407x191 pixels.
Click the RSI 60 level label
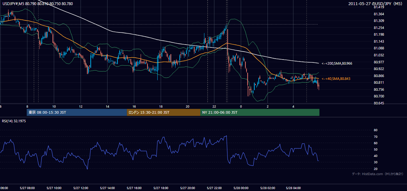point(375,143)
